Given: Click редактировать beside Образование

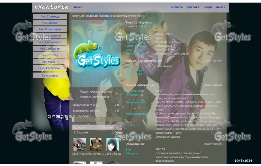Looking at the screenshot, I should coord(213,144).
